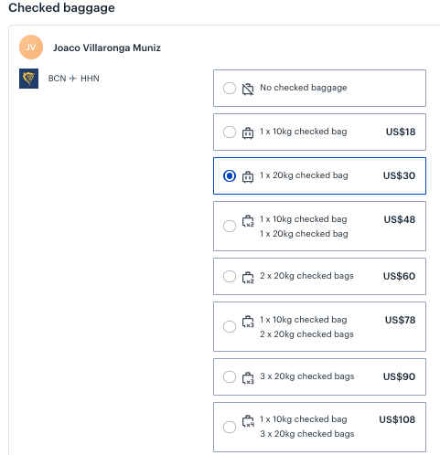Screen dimensions: 440x455
Task: Click the x2 luggage icon for US$48 option
Action: pos(248,221)
